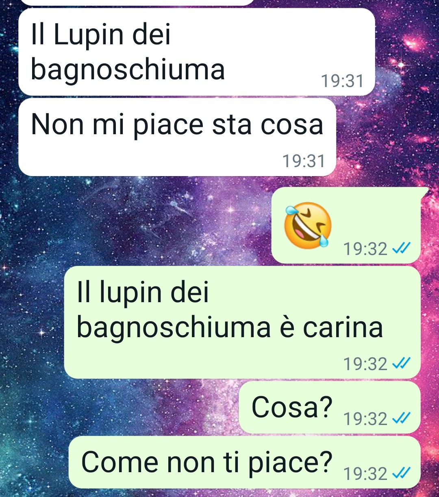439x497 pixels.
Task: Tap 19:32 timestamp on emoji bubble
Action: tap(365, 248)
